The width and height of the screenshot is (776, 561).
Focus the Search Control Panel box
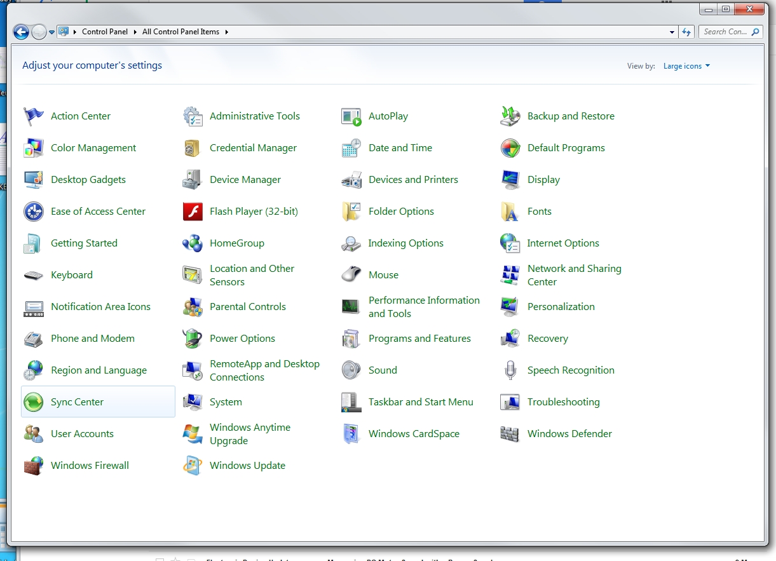[730, 32]
